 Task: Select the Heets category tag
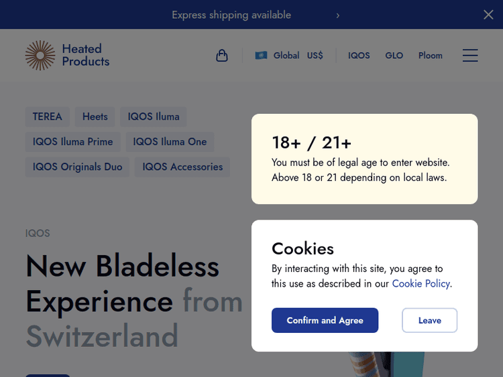[95, 117]
